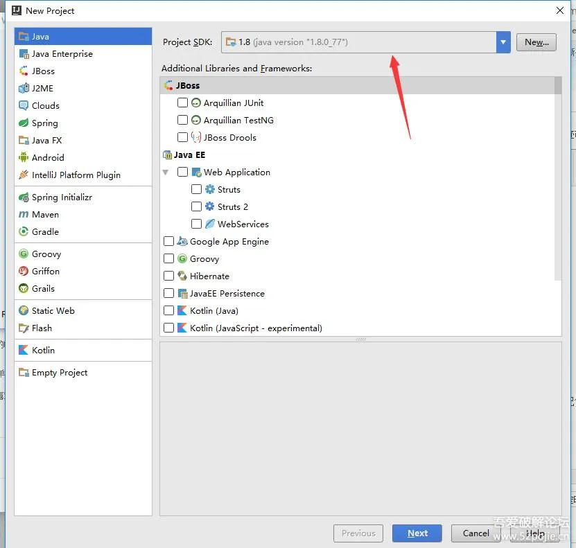Click the IntelliJ Platform Plugin icon
Viewport: 576px width, 548px height.
tap(24, 175)
